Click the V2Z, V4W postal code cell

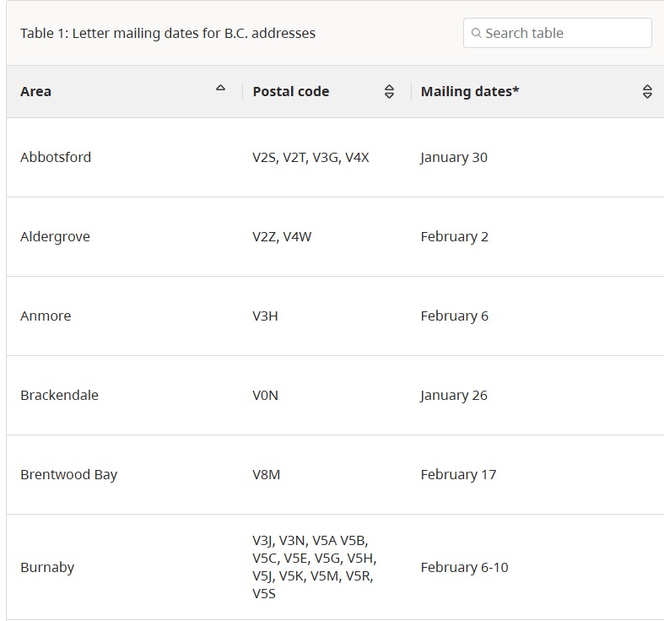click(x=282, y=236)
